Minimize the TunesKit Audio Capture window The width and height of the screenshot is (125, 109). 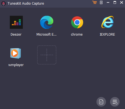click(108, 2)
